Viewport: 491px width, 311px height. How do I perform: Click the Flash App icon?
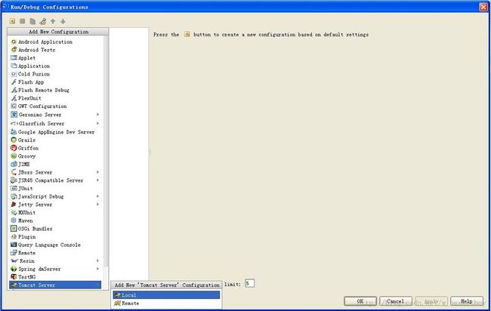click(x=14, y=82)
